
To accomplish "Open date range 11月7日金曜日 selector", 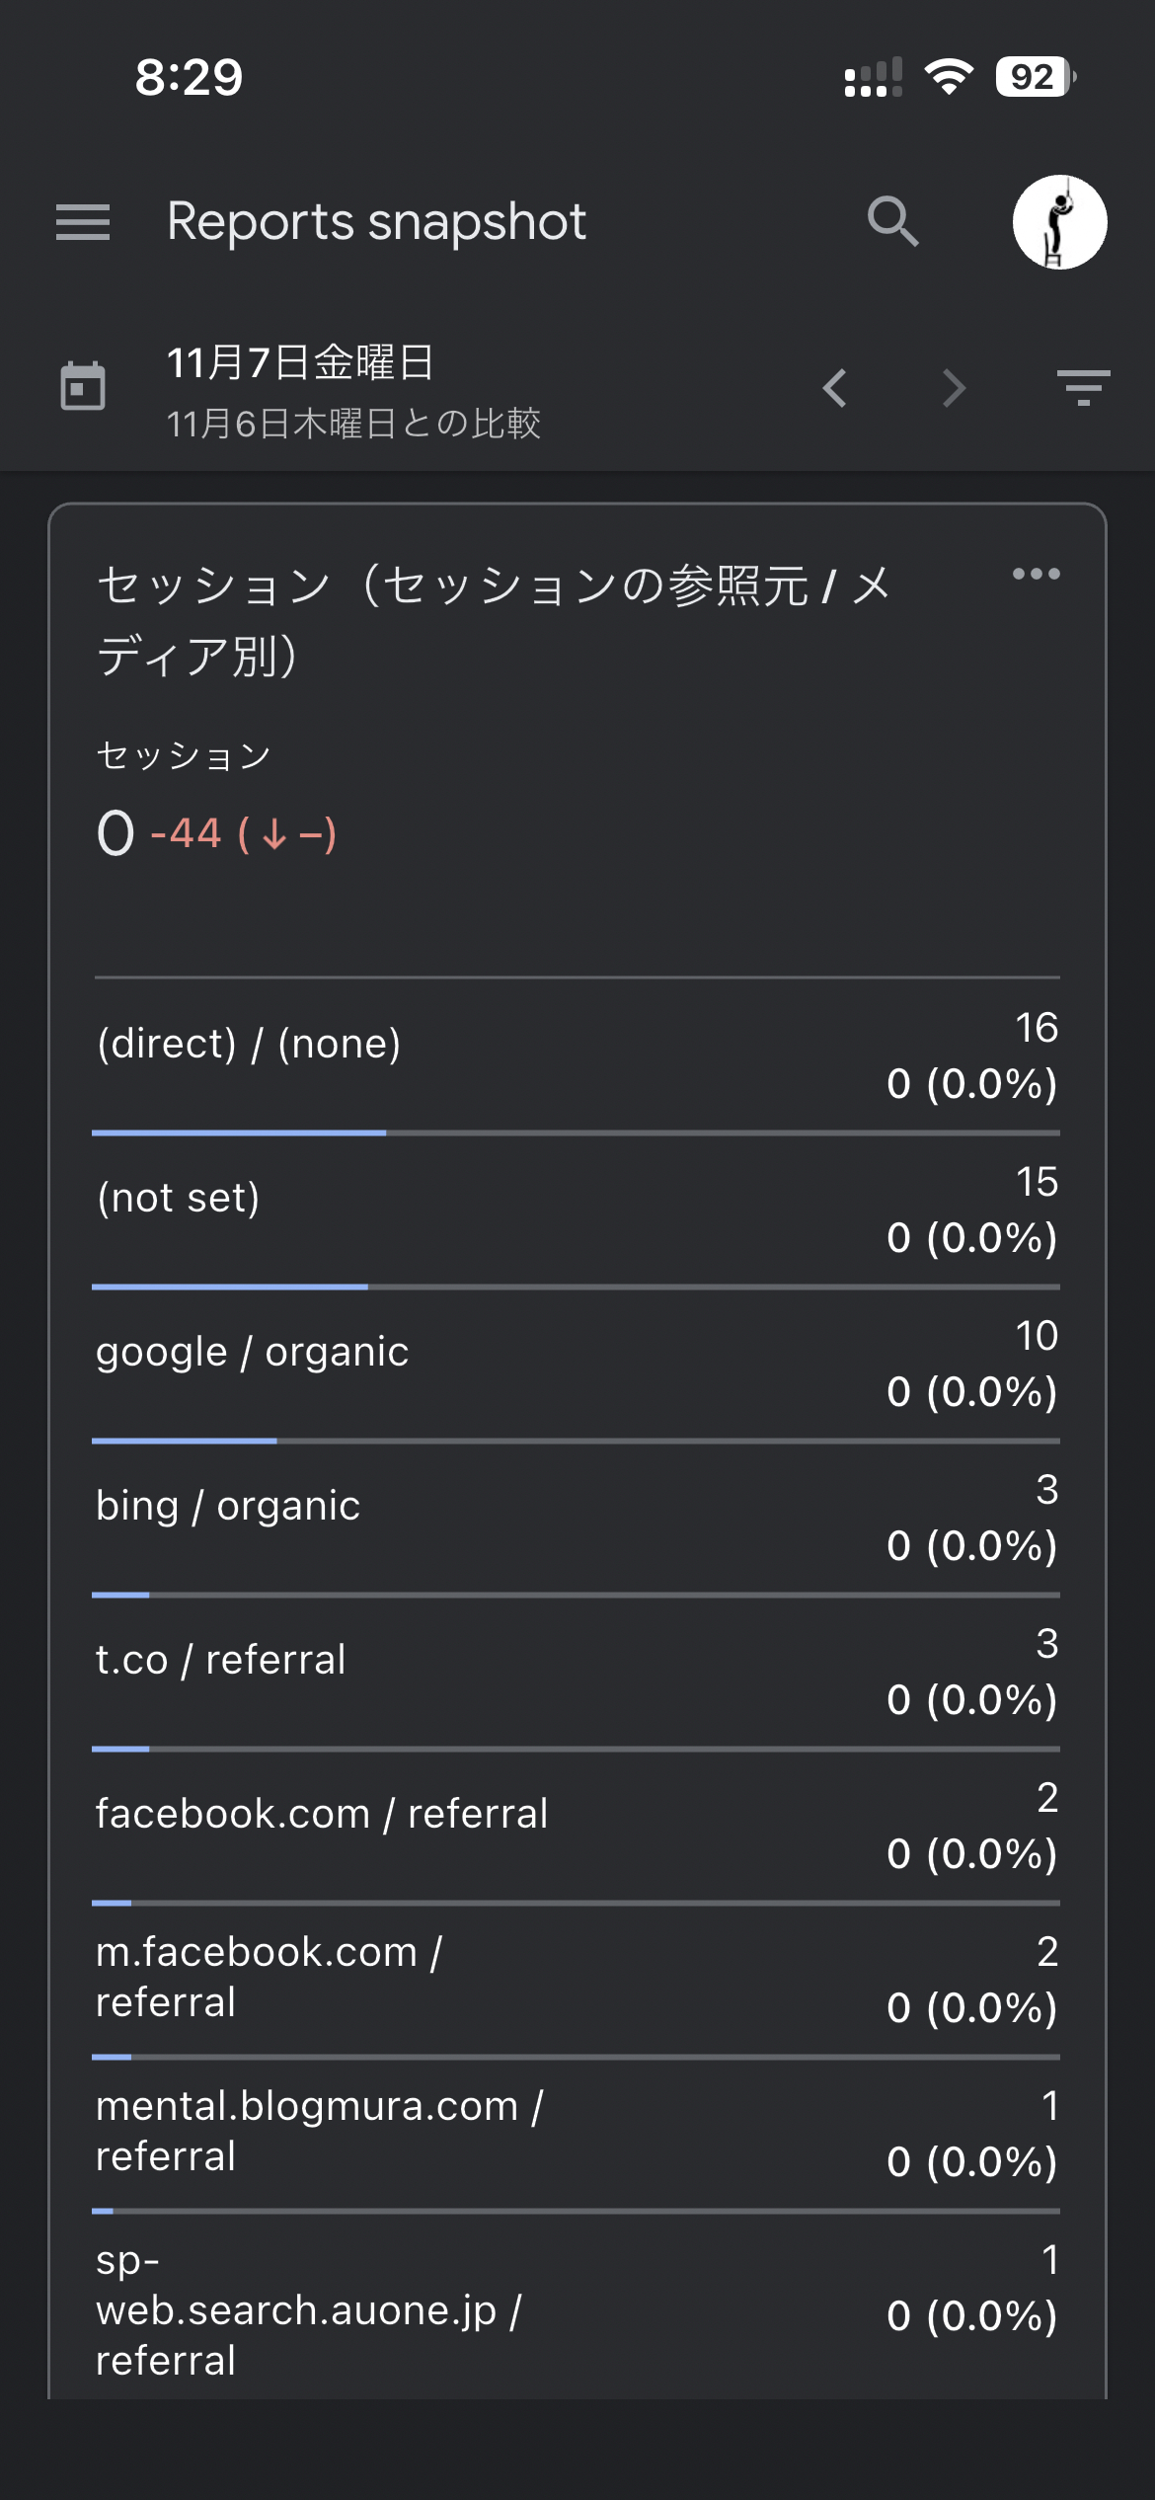I will 301,362.
